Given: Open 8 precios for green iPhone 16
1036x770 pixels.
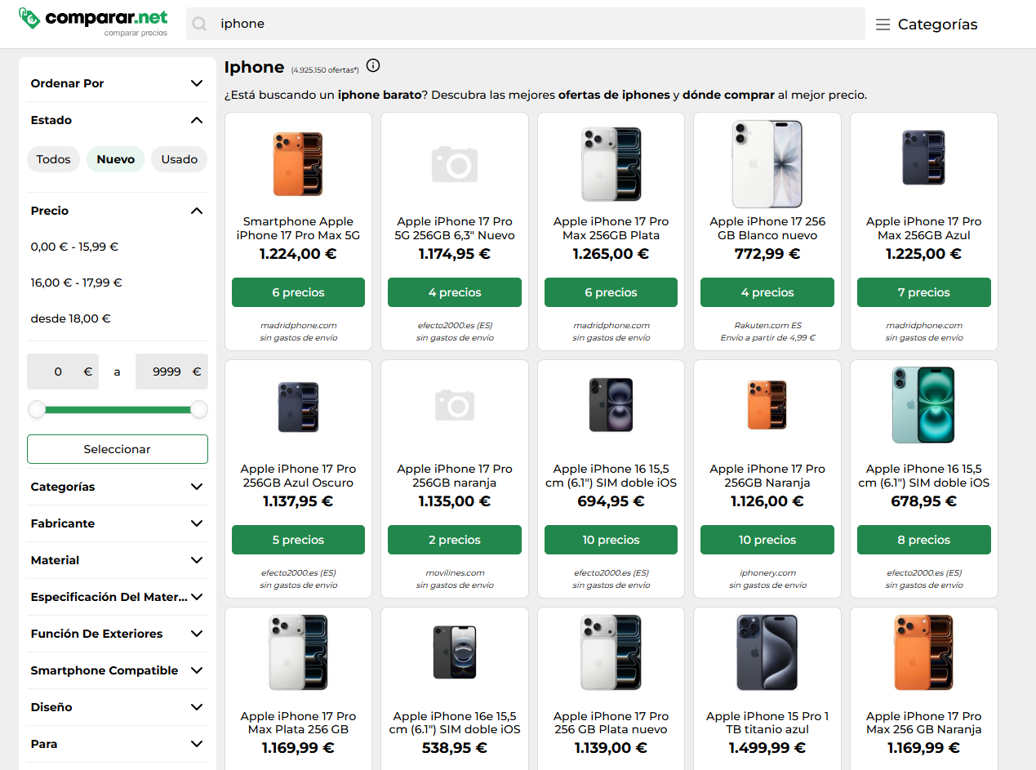Looking at the screenshot, I should pos(923,540).
